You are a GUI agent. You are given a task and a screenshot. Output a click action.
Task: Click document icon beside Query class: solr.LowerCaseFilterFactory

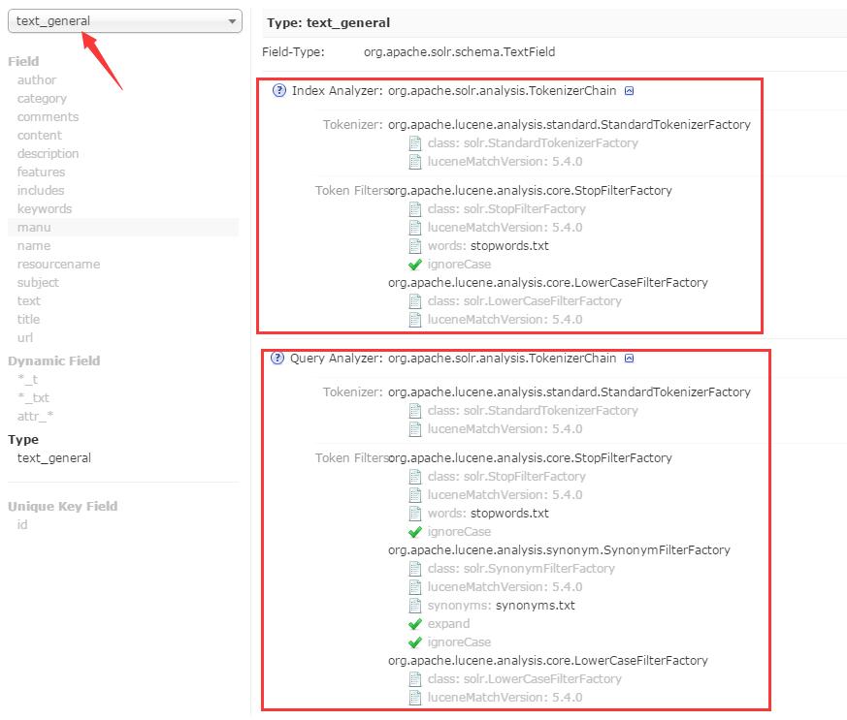click(415, 679)
